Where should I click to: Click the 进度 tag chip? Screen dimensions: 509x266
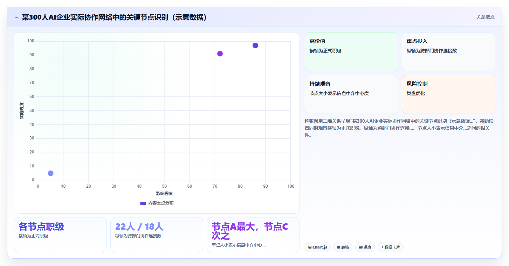tap(365, 247)
